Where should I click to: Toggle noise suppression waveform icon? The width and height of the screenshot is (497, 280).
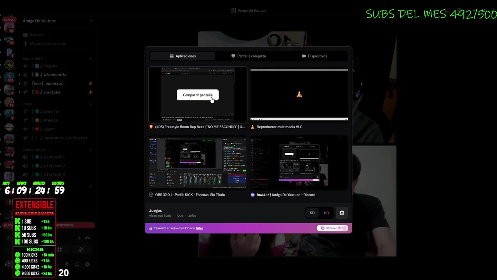(x=78, y=238)
